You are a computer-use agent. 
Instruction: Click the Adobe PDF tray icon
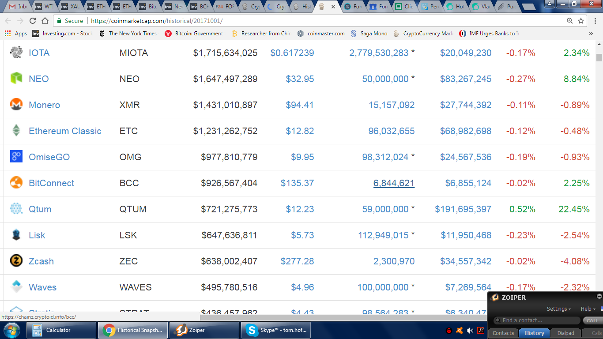(x=481, y=331)
